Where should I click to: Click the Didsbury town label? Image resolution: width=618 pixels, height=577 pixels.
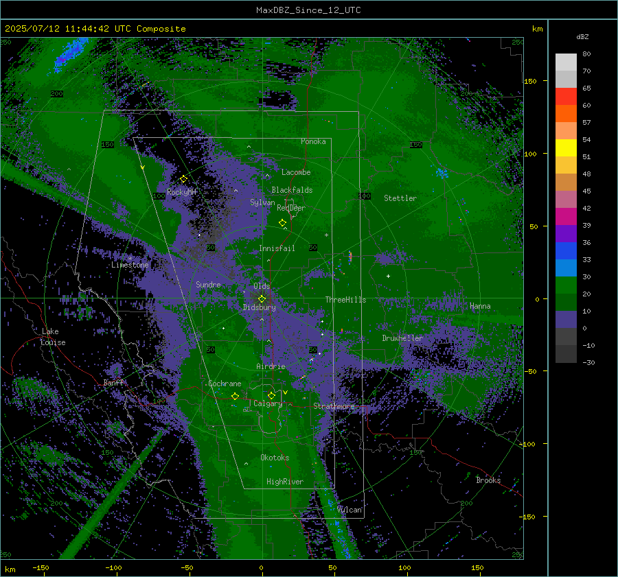(259, 307)
